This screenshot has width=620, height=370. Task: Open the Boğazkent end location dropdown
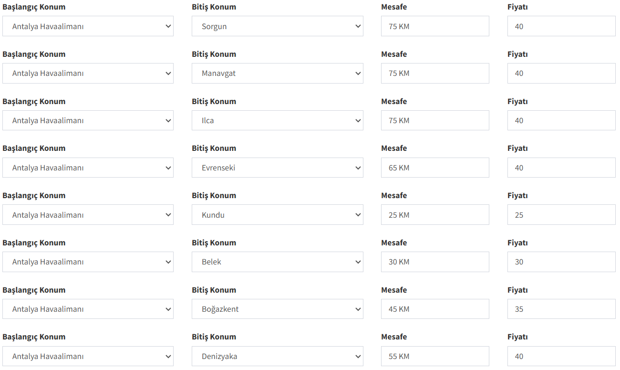pos(277,309)
